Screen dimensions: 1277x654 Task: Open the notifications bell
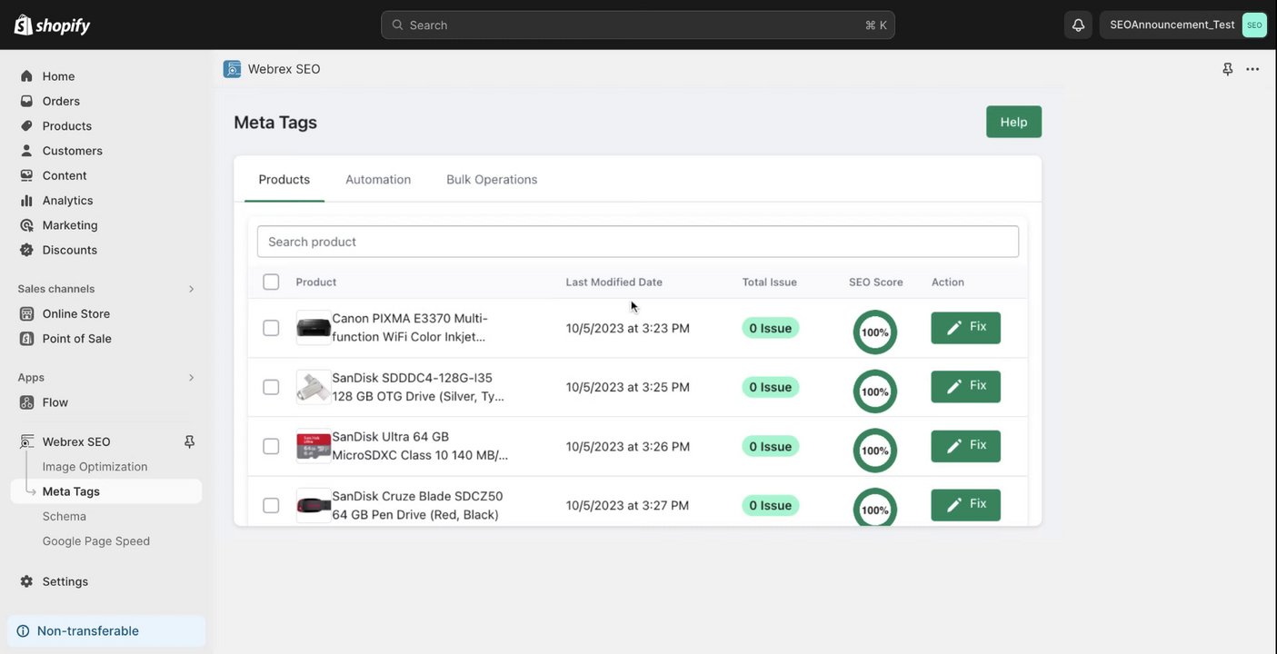(1078, 25)
